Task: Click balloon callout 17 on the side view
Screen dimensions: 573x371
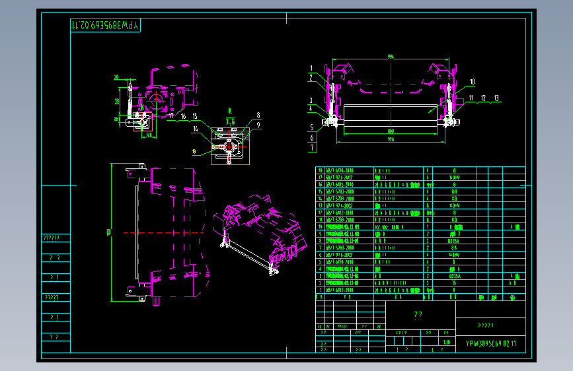Action: pos(171,116)
